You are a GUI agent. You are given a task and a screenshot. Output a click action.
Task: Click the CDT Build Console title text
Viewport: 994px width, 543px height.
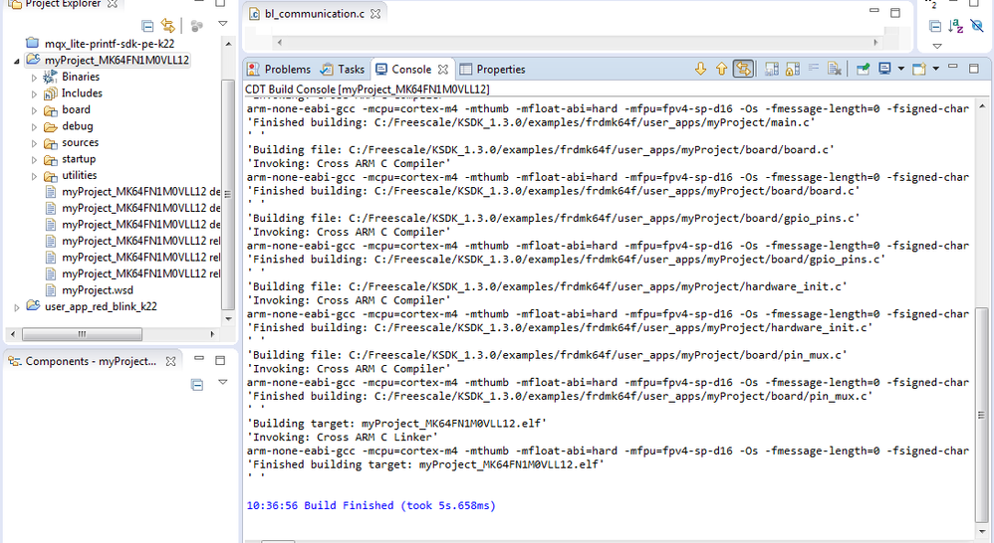(x=368, y=90)
